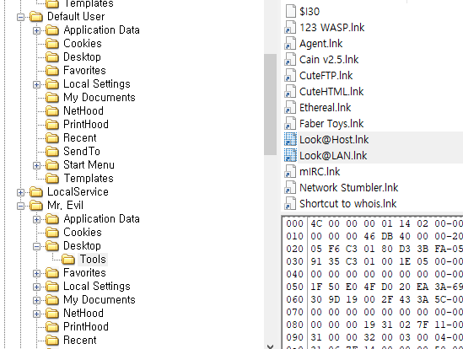Select the Tools folder label
This screenshot has height=349, width=463.
tap(93, 260)
